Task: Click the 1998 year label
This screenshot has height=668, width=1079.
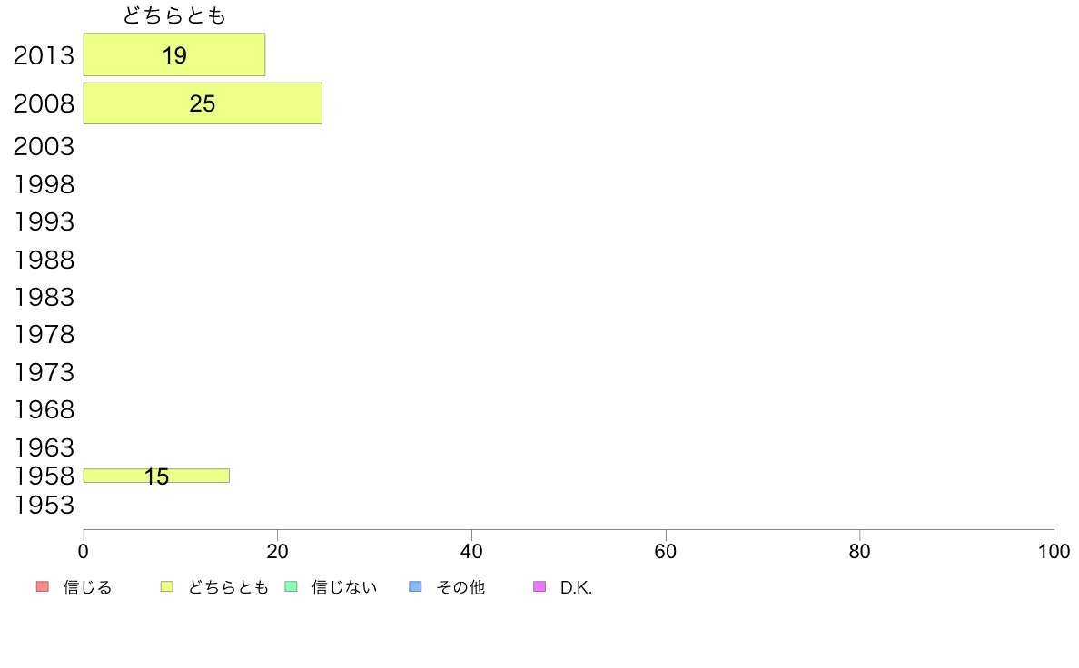Action: (x=44, y=184)
